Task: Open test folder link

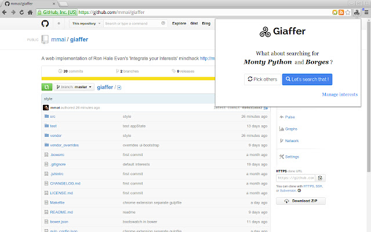Action: click(x=53, y=126)
